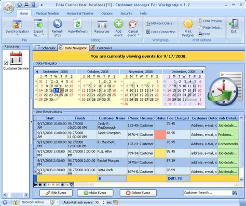Click the quick access help icon

click(33, 5)
